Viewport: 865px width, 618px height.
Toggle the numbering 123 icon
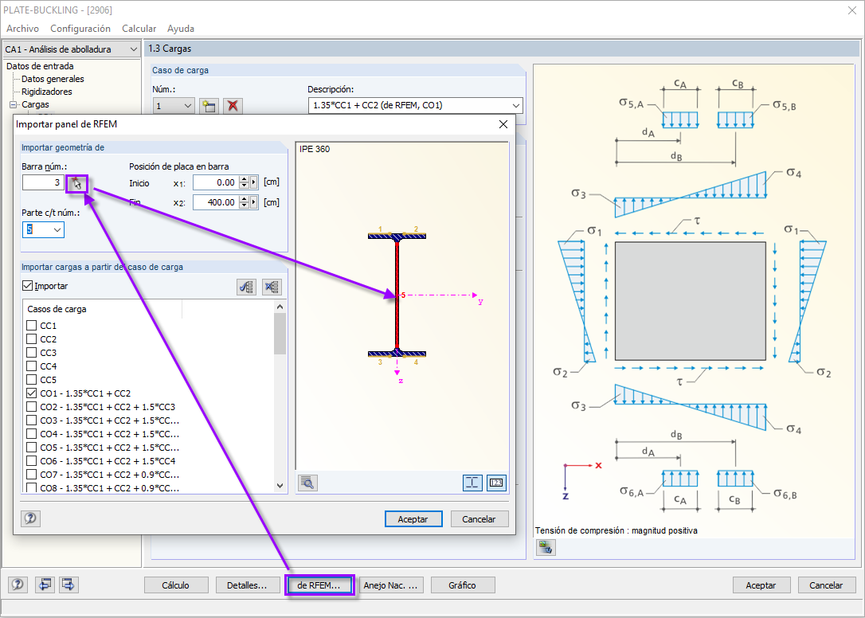496,483
